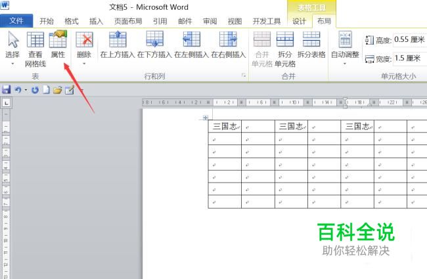Image resolution: width=427 pixels, height=279 pixels.
Task: Open 行和列 dialog launcher
Action: (x=244, y=75)
